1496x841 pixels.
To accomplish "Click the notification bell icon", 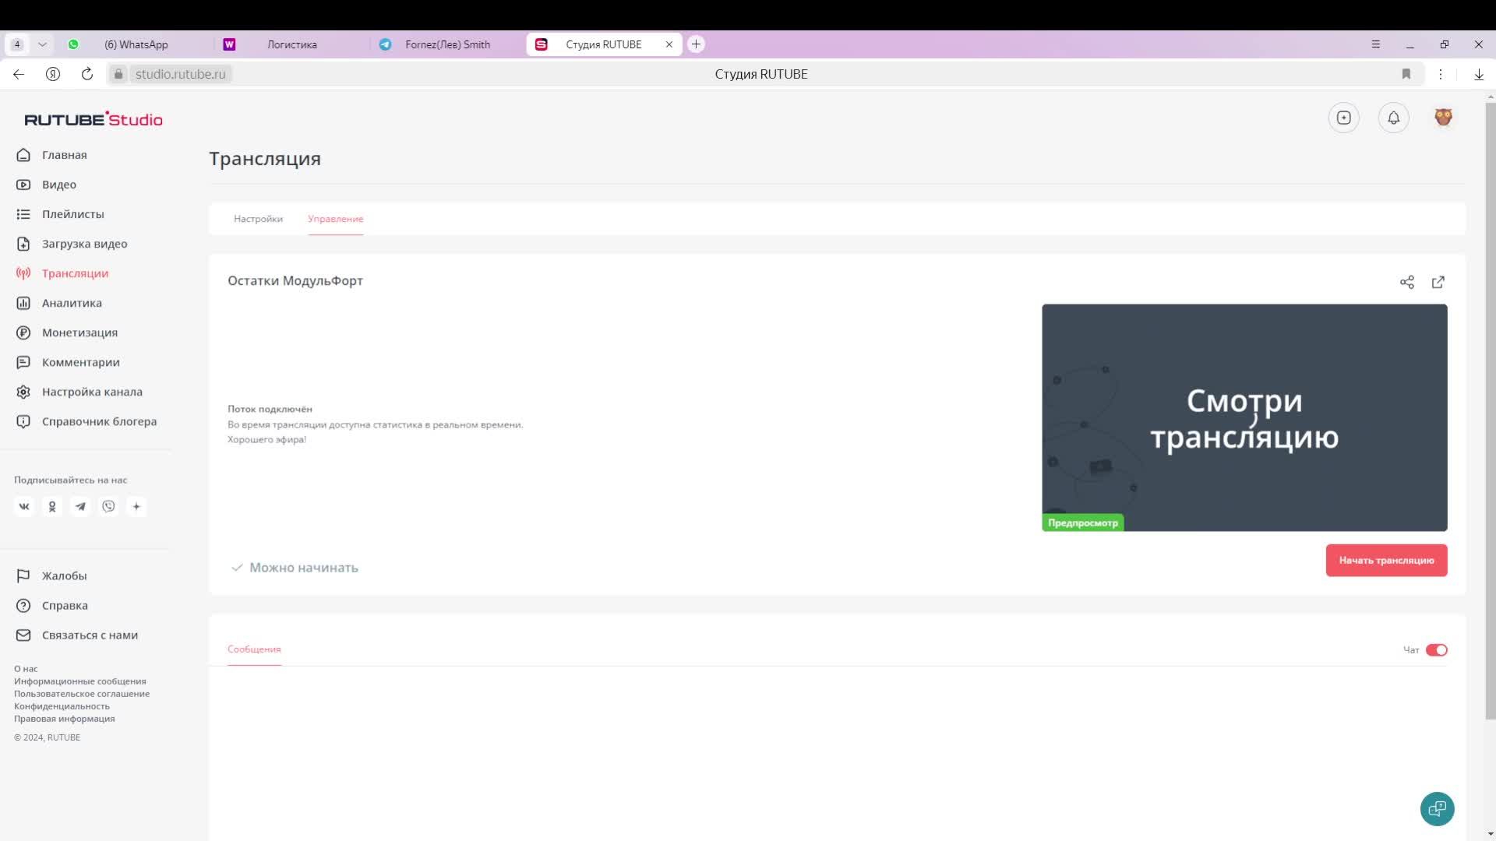I will tap(1394, 117).
